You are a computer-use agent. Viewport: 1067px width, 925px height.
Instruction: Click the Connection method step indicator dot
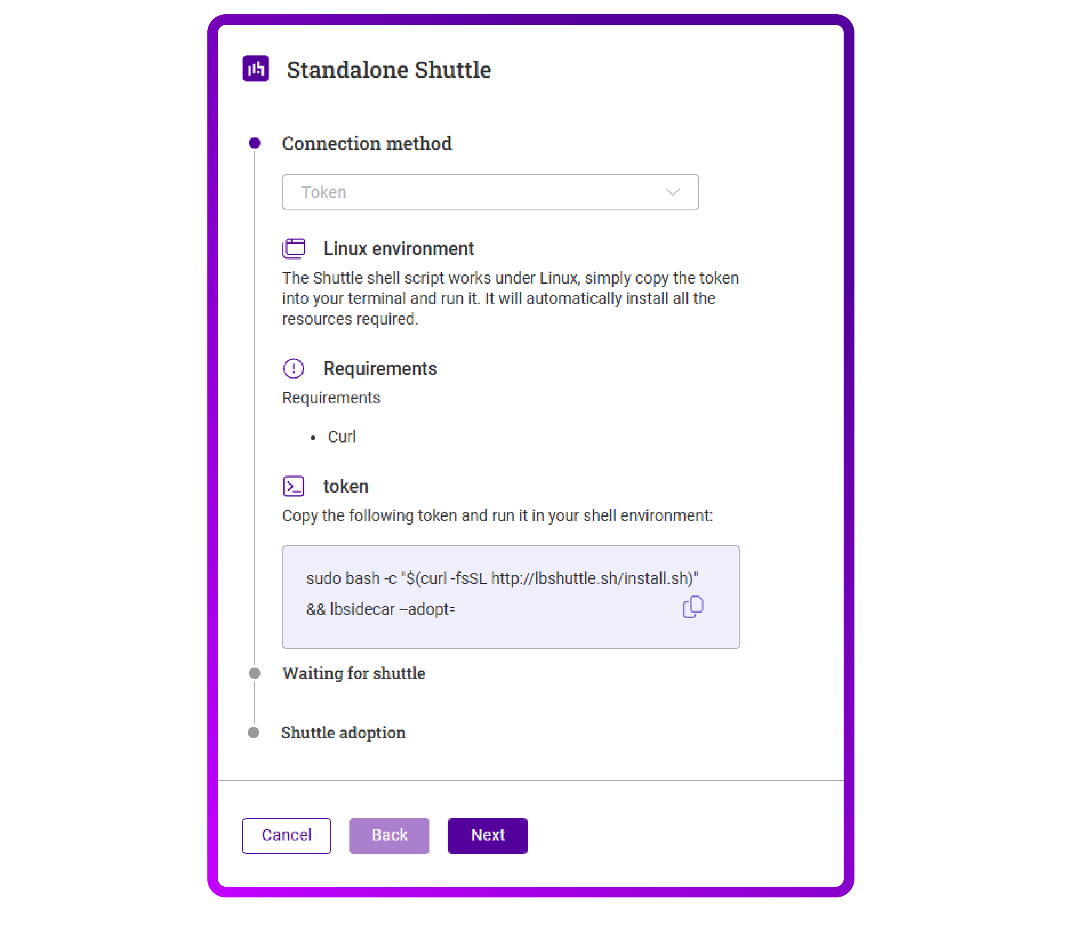254,143
